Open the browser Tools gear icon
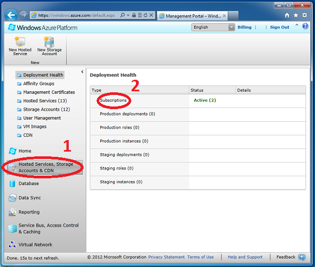This screenshot has width=315, height=267. pos(304,15)
